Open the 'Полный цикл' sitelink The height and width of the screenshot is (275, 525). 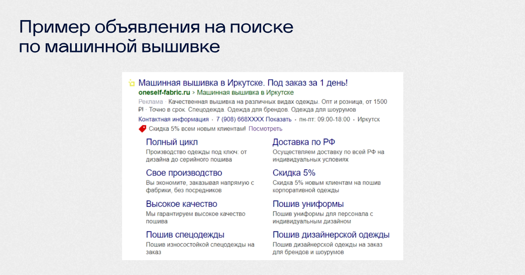[171, 142]
